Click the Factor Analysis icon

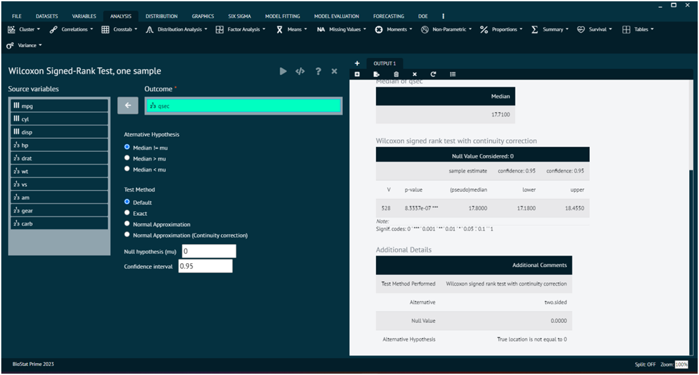point(220,30)
